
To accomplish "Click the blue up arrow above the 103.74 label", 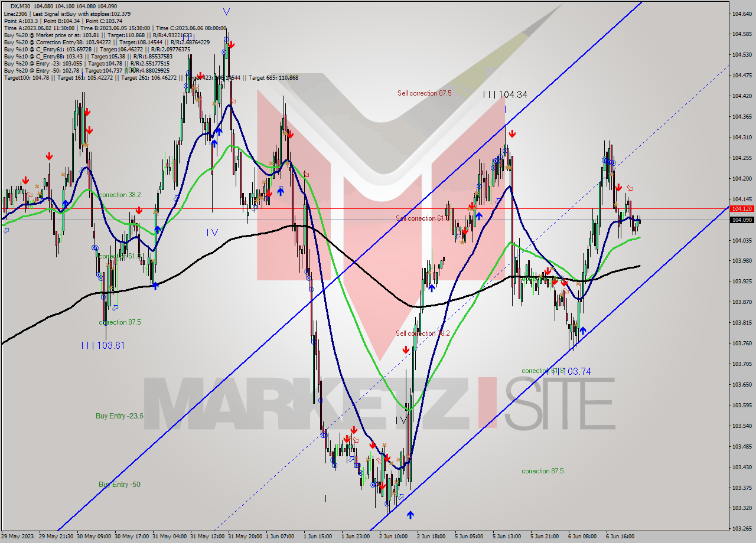I will coord(582,331).
